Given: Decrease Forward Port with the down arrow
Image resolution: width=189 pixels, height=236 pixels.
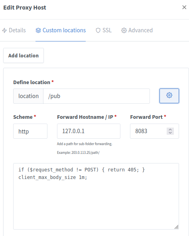Looking at the screenshot, I should click(x=170, y=133).
